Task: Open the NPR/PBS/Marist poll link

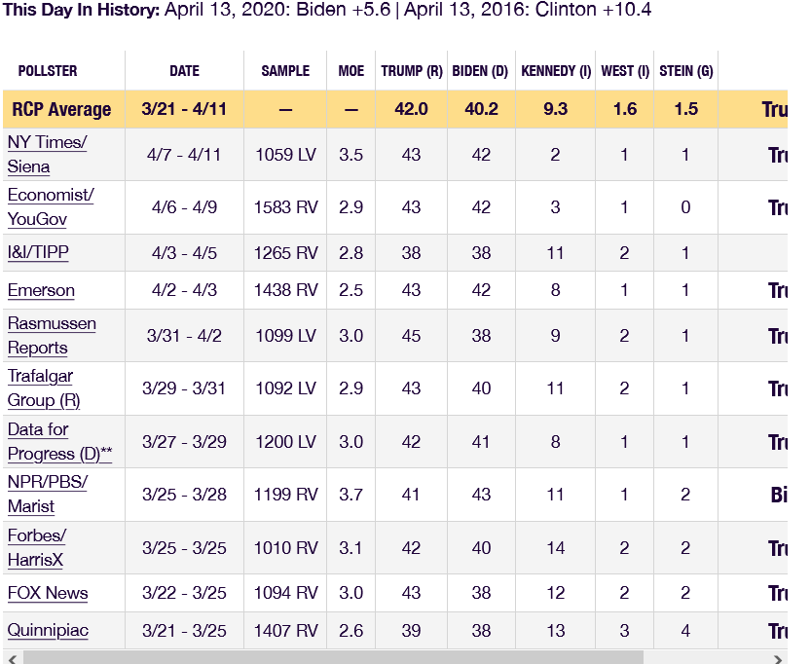Action: [x=47, y=494]
